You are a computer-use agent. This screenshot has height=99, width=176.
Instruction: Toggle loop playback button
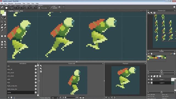pos(109,98)
